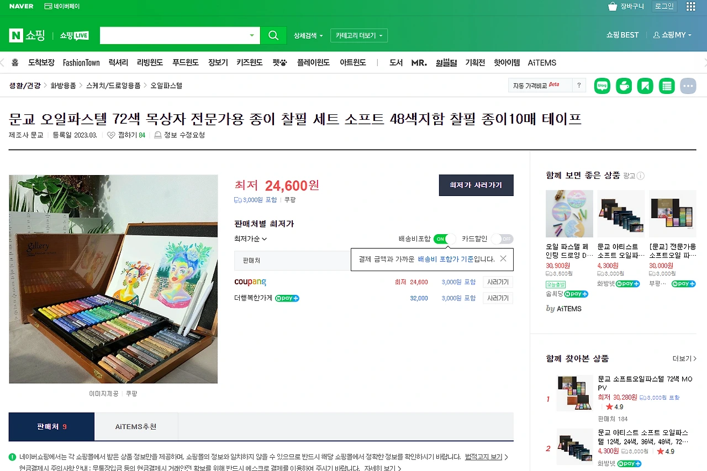Go to 화방용품 breadcrumb
Image resolution: width=707 pixels, height=471 pixels.
[64, 86]
